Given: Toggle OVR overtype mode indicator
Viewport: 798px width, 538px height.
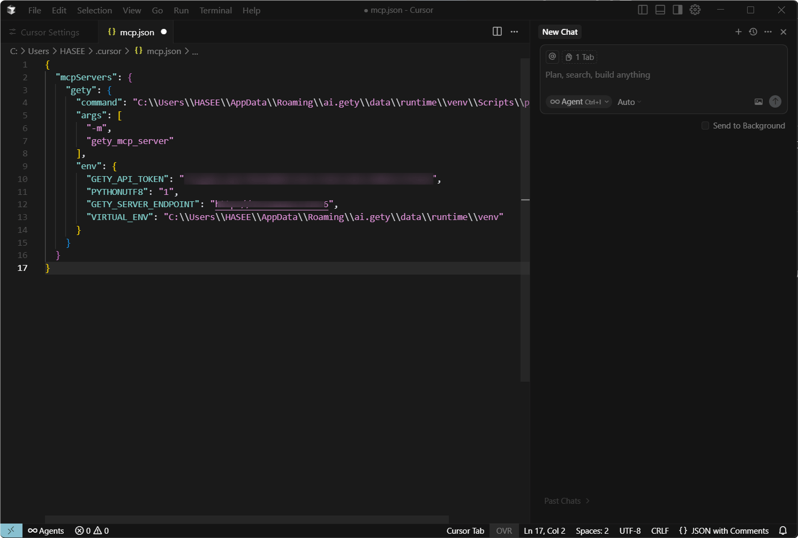Looking at the screenshot, I should pyautogui.click(x=504, y=531).
